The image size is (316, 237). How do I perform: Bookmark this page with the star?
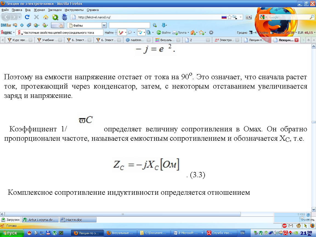[x=229, y=17]
